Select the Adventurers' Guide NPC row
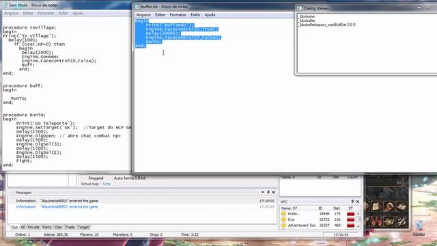 click(318, 225)
